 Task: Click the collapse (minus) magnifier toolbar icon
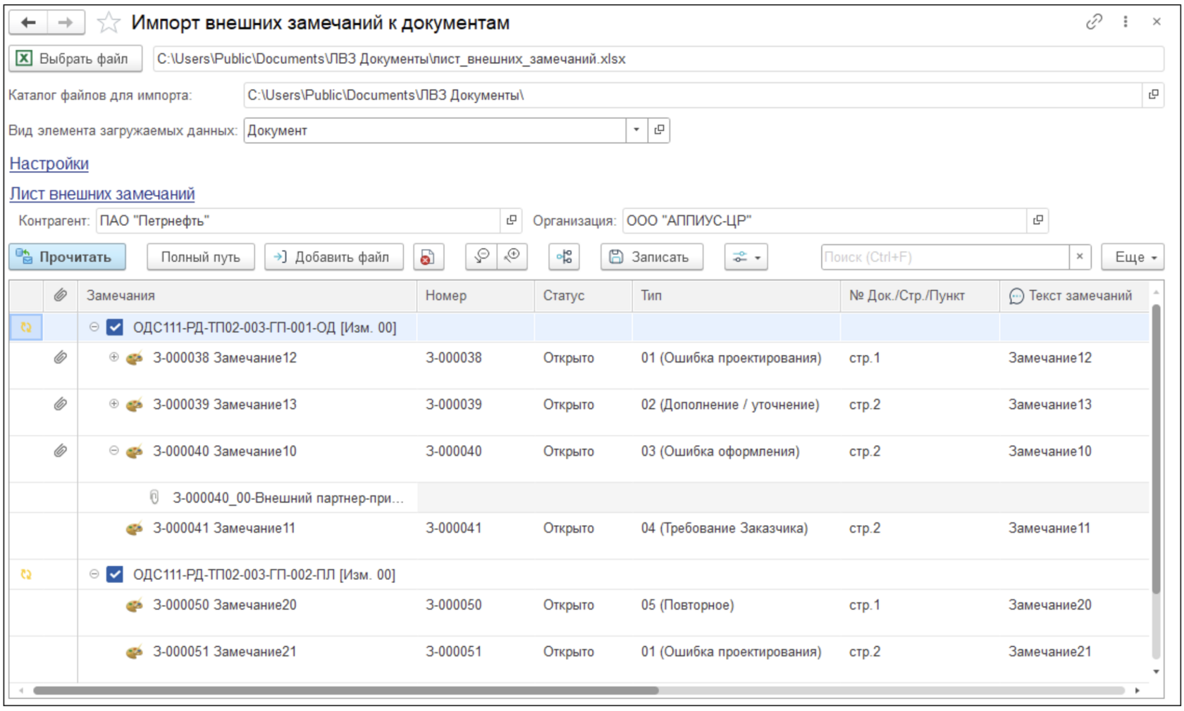click(481, 257)
